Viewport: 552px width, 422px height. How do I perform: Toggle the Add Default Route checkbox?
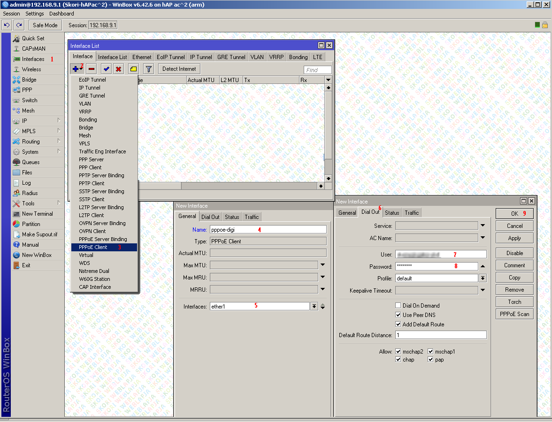(398, 324)
